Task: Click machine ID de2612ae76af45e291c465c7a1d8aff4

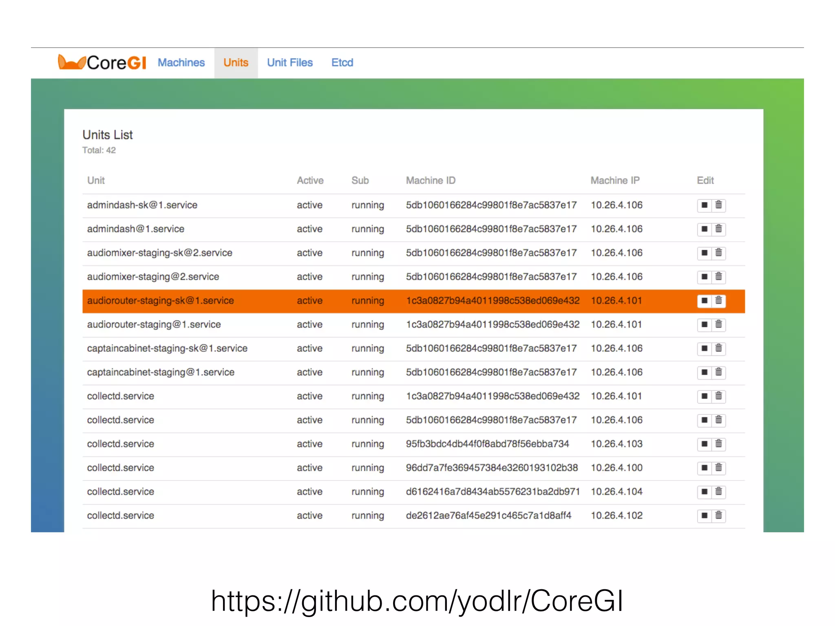Action: click(x=488, y=516)
